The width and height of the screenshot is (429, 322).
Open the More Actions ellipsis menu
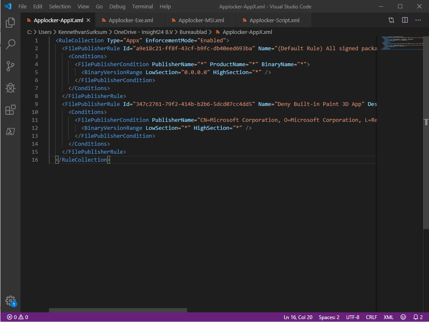pyautogui.click(x=418, y=20)
